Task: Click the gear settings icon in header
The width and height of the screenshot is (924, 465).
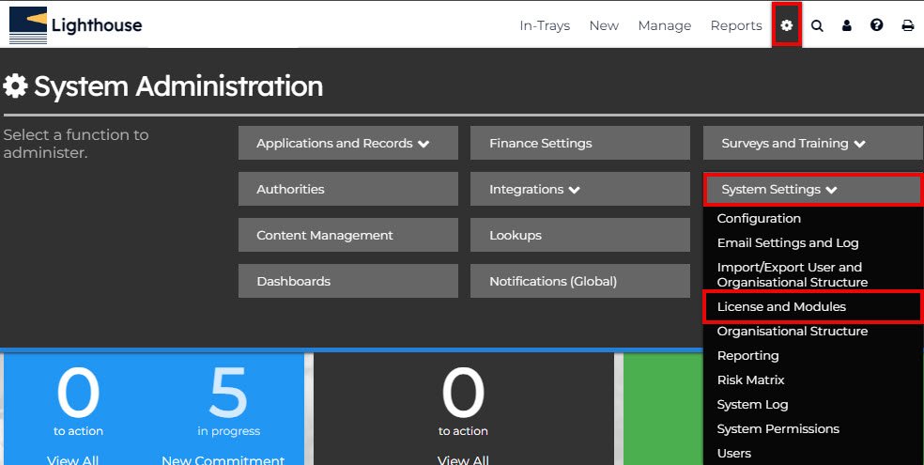Action: tap(787, 25)
